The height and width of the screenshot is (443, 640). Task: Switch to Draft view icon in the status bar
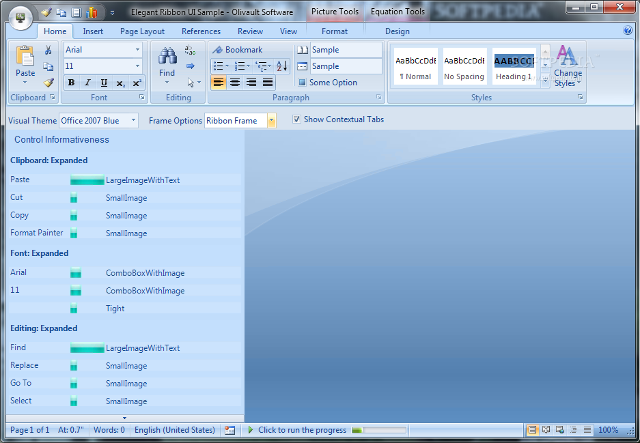[587, 429]
